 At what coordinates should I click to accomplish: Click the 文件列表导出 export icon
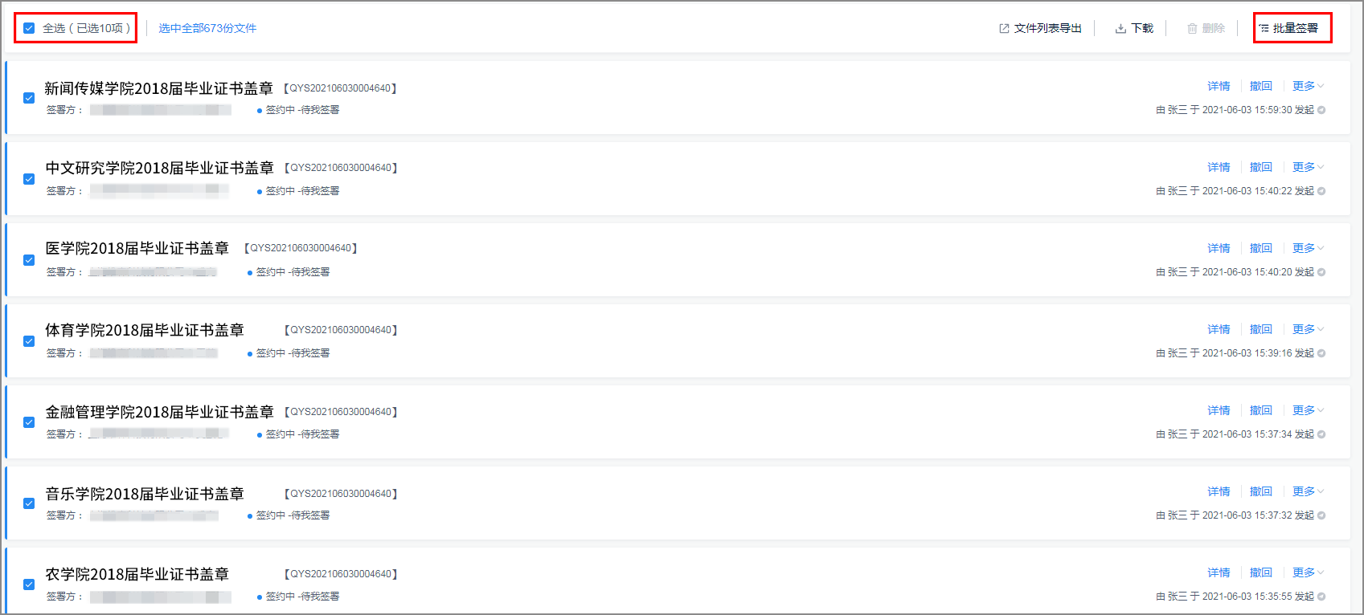click(x=1004, y=28)
